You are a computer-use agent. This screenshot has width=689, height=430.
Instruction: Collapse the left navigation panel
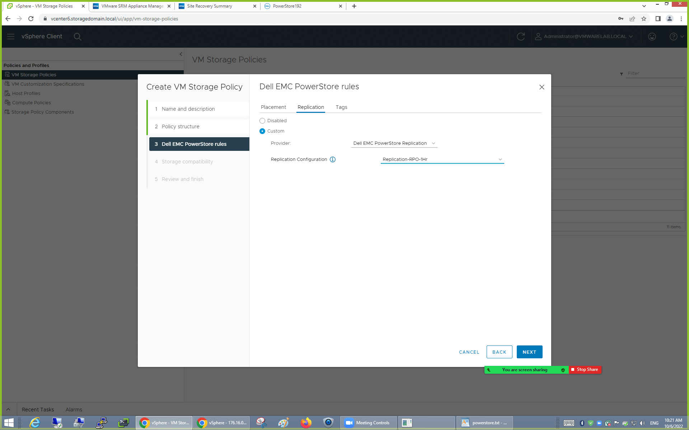coord(181,54)
